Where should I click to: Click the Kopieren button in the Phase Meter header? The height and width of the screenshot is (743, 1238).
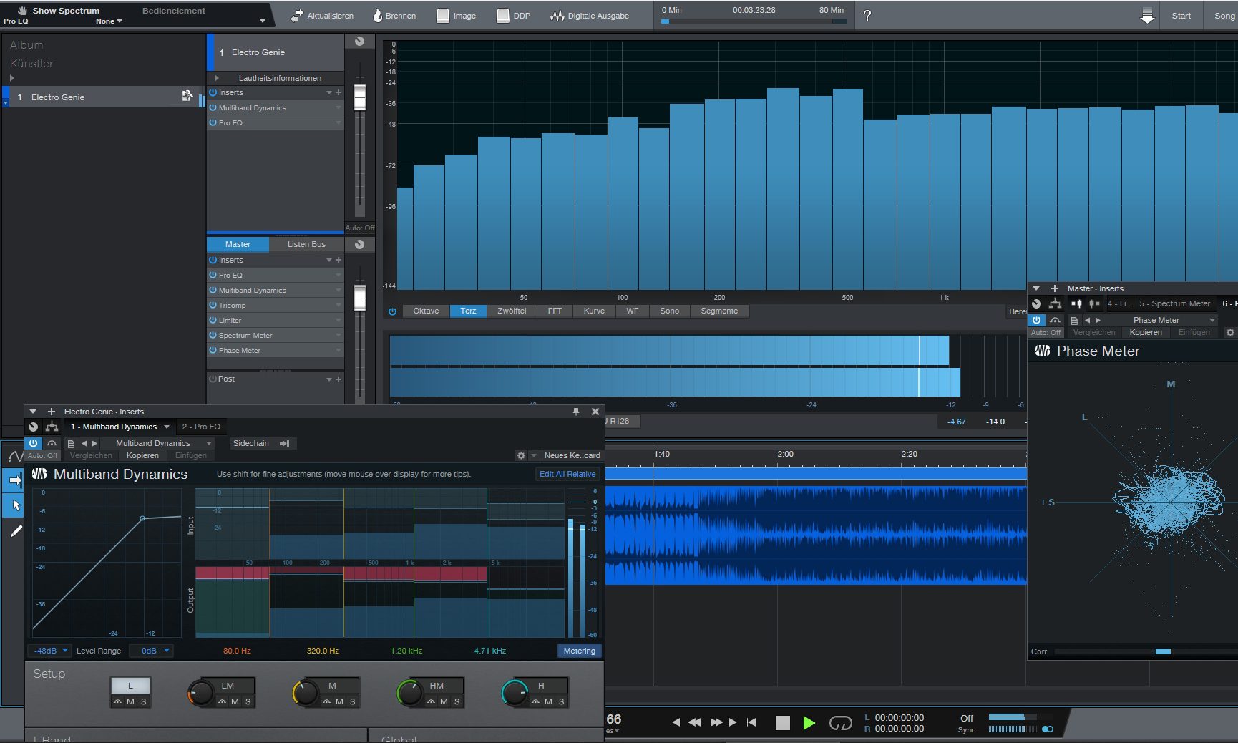point(1145,332)
